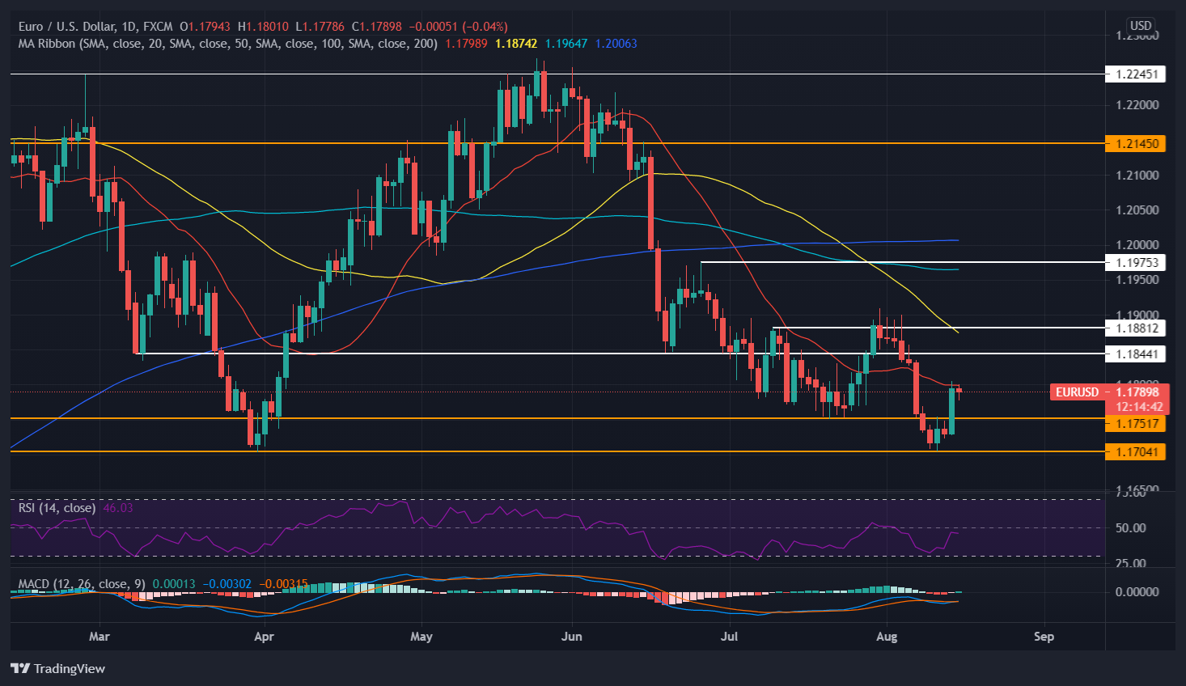
Task: Select the MACD (12, 26, close, 9) legend
Action: coord(82,583)
